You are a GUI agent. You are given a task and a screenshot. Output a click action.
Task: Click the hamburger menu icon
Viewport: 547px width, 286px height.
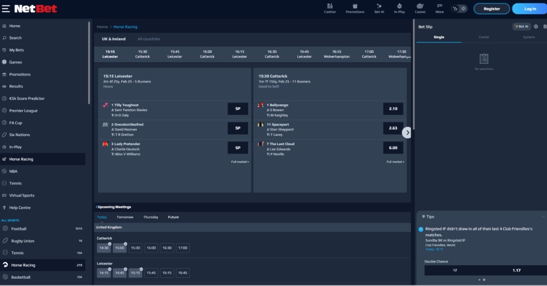6,9
